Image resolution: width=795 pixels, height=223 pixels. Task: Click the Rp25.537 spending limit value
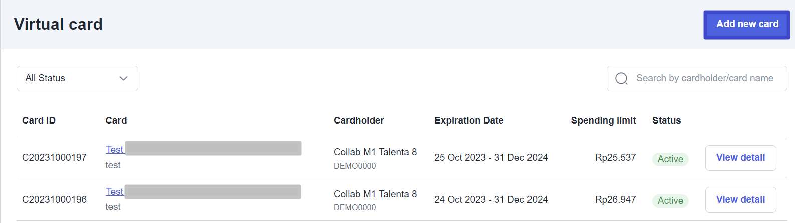tap(615, 158)
